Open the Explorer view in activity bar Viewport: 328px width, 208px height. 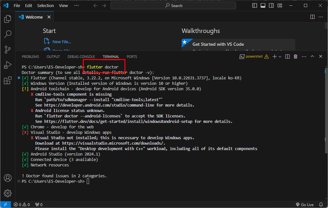point(8,19)
